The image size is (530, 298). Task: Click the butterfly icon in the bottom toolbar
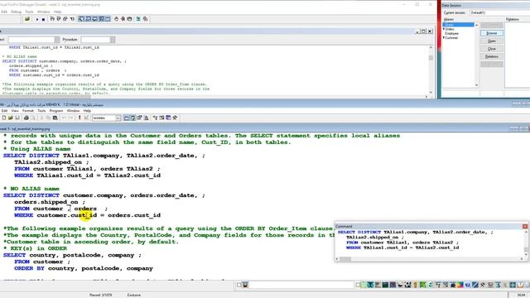370,285
